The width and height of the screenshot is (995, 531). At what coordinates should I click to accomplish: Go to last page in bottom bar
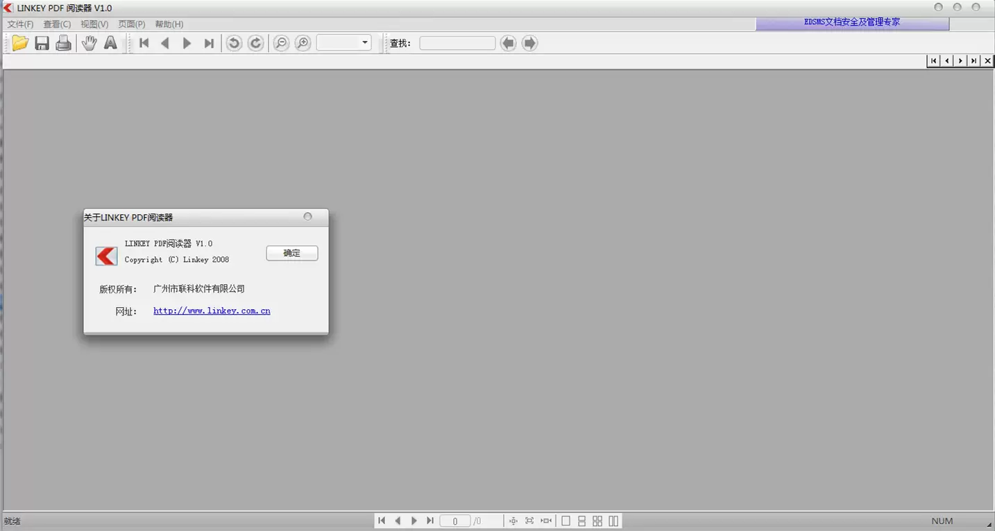430,521
